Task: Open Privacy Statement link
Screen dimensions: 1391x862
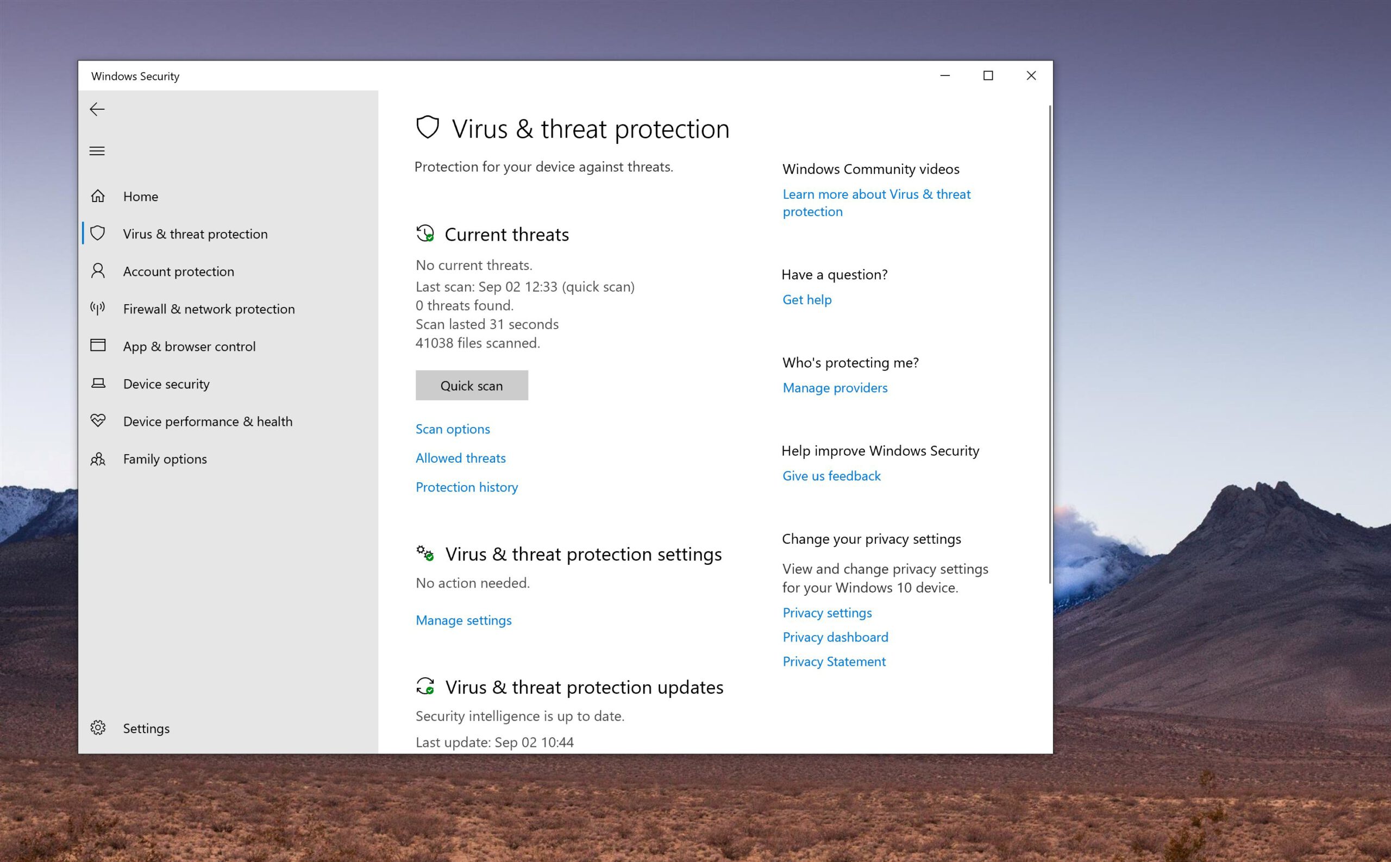Action: coord(834,662)
